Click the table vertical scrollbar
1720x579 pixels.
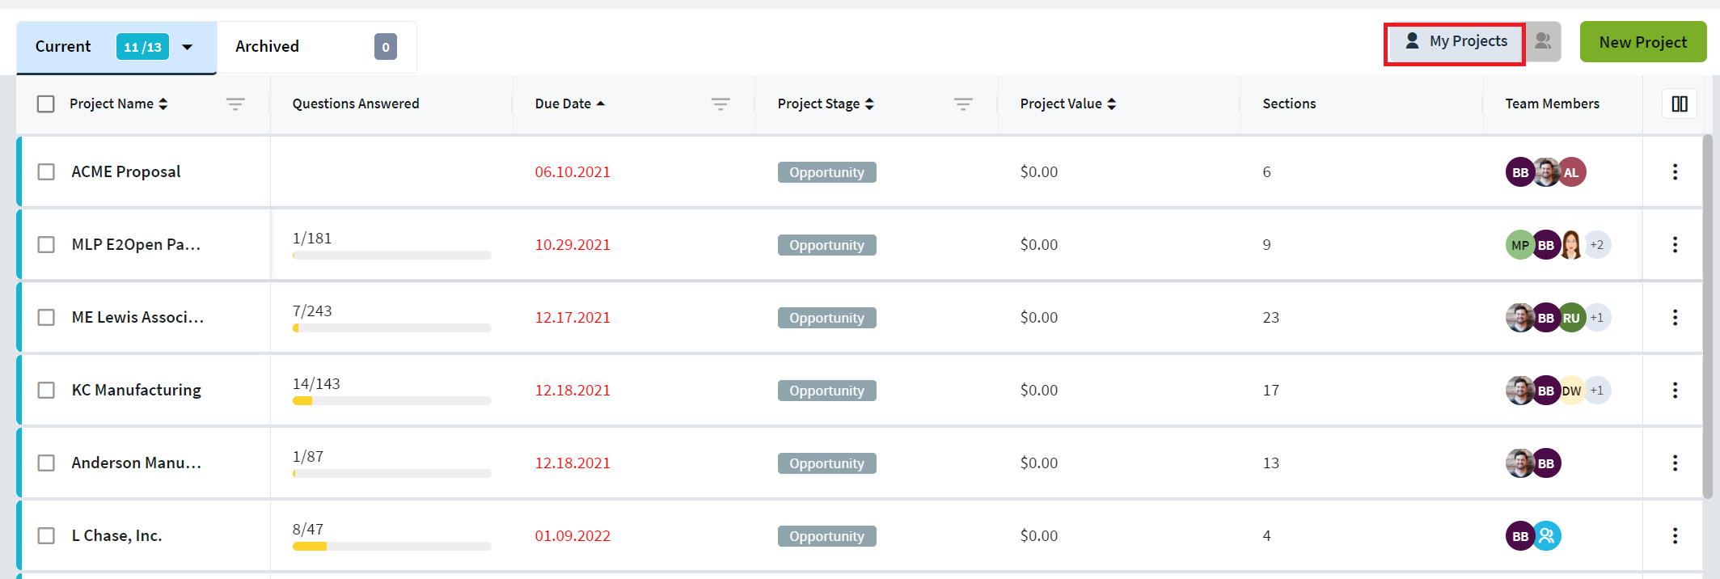point(1708,315)
